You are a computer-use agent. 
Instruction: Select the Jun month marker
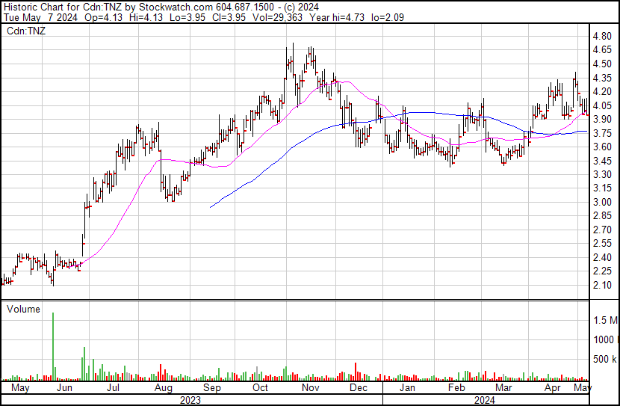tap(65, 388)
